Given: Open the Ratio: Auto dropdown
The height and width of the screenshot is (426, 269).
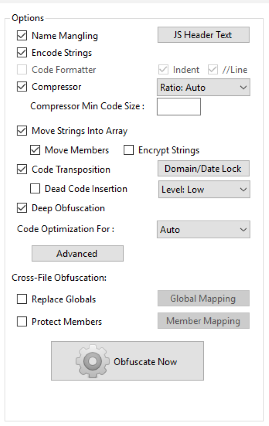Looking at the screenshot, I should 204,87.
